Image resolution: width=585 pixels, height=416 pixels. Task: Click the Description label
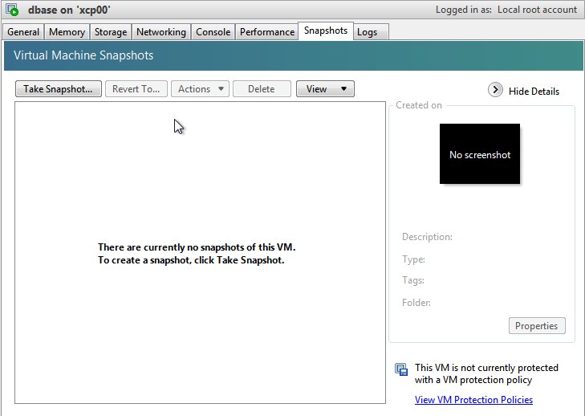tap(427, 237)
